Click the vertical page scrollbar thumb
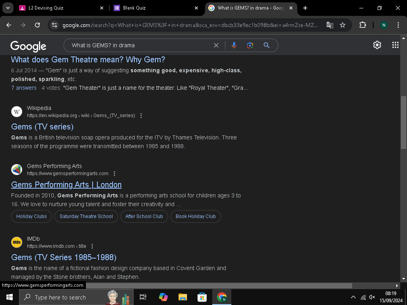The image size is (407, 305). (x=403, y=122)
